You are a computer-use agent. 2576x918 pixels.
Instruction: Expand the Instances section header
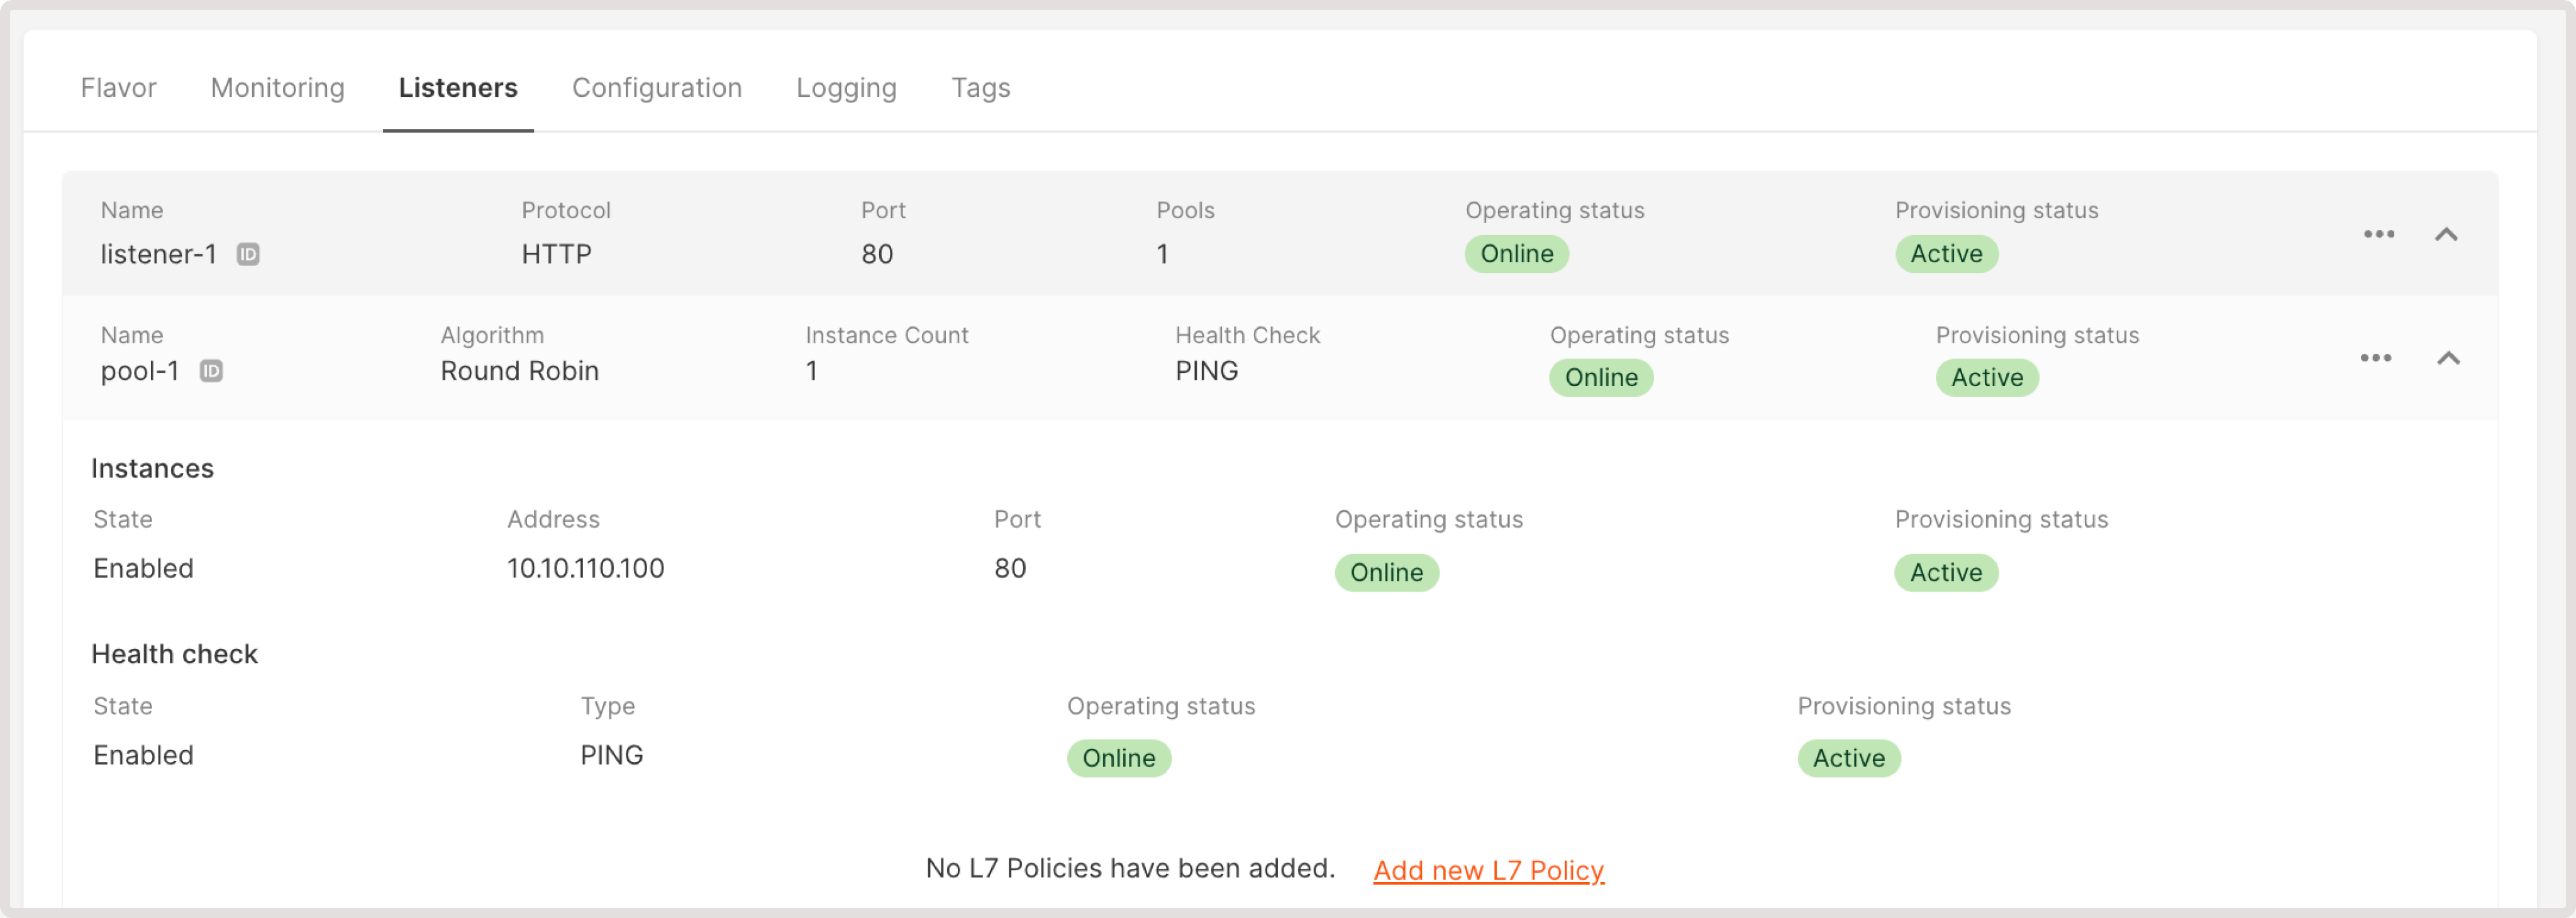click(153, 467)
